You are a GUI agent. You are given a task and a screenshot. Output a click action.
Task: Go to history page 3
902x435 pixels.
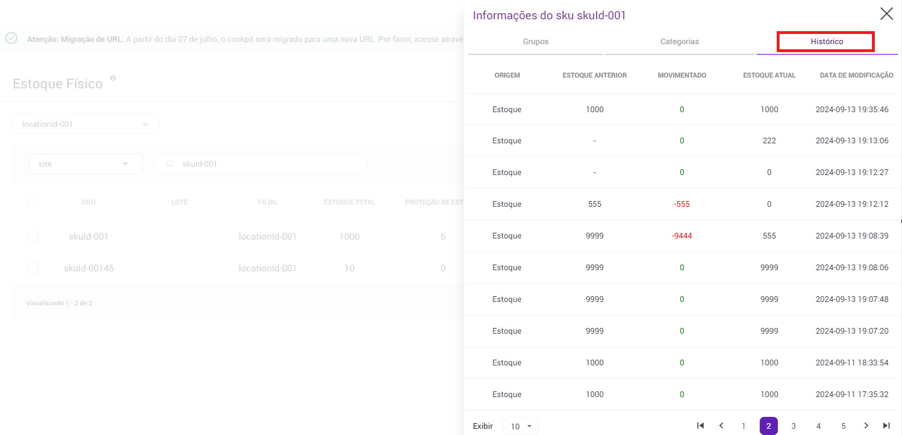pyautogui.click(x=793, y=426)
